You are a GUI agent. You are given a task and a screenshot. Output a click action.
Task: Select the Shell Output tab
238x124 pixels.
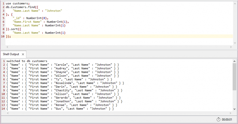pos(11,54)
